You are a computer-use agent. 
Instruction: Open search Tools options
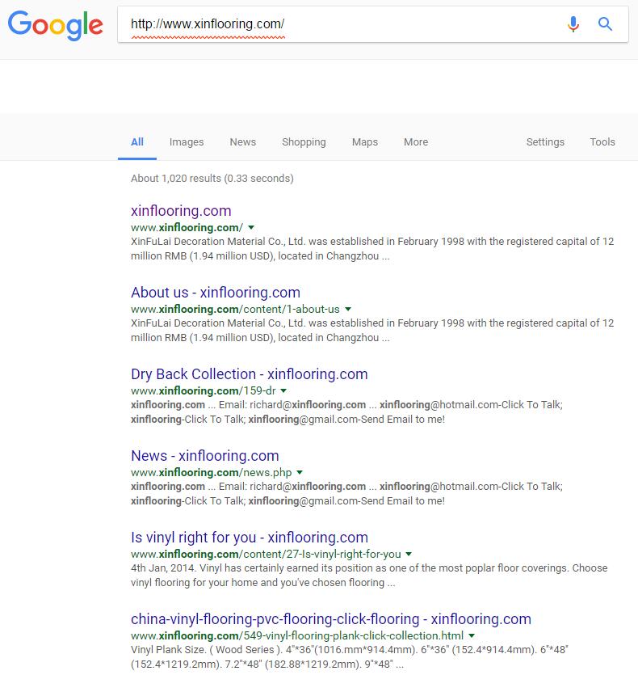602,141
